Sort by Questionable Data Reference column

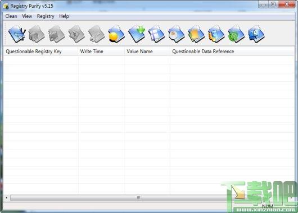pyautogui.click(x=232, y=52)
